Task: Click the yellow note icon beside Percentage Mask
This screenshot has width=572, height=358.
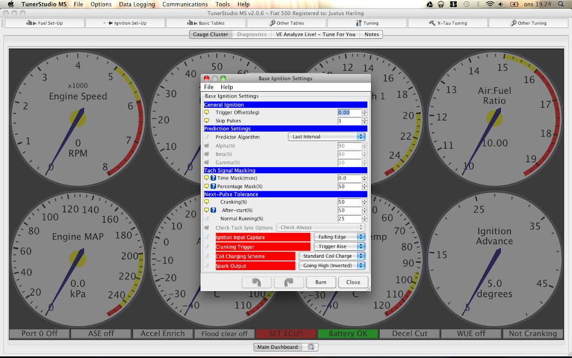Action: (x=206, y=187)
